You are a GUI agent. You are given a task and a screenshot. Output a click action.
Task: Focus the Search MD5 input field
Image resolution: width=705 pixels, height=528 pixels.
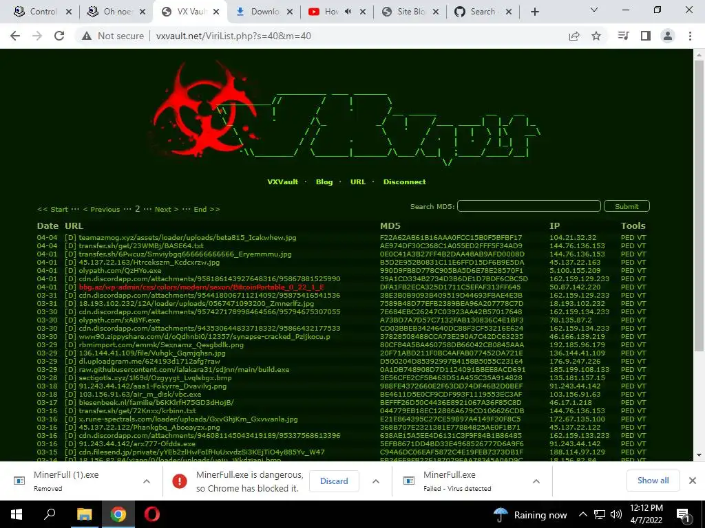[529, 206]
